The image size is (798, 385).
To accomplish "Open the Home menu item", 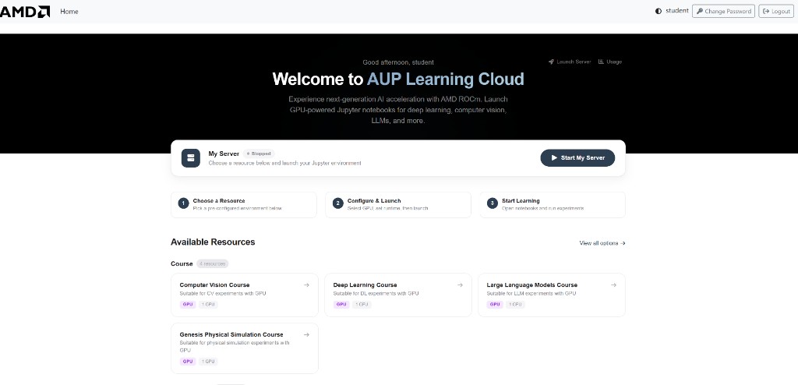I will [x=69, y=11].
